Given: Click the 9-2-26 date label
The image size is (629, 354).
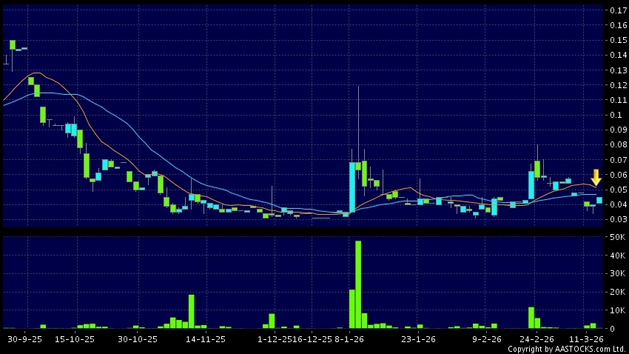Looking at the screenshot, I should pyautogui.click(x=486, y=338).
